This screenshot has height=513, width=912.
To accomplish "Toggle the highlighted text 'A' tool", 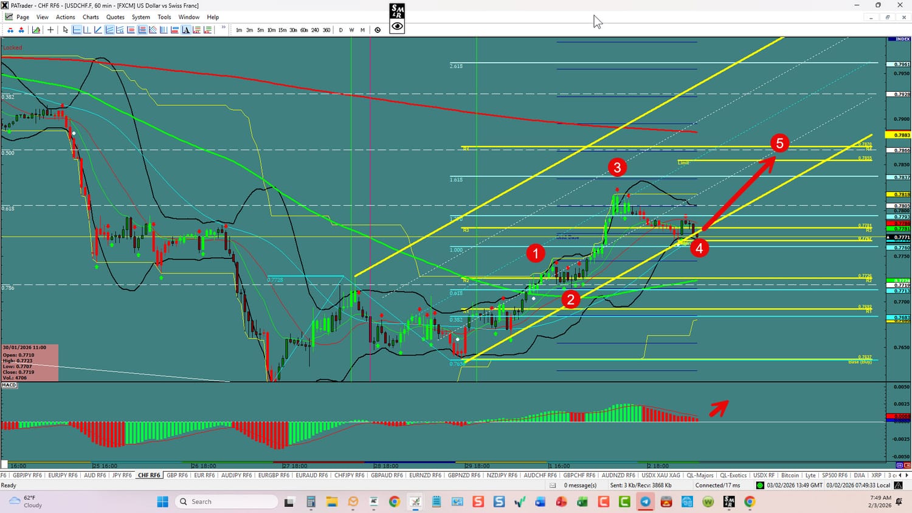I will (186, 30).
